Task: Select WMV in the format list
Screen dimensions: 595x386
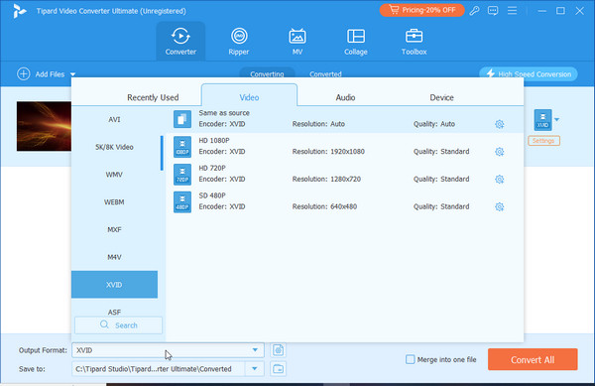Action: (114, 175)
